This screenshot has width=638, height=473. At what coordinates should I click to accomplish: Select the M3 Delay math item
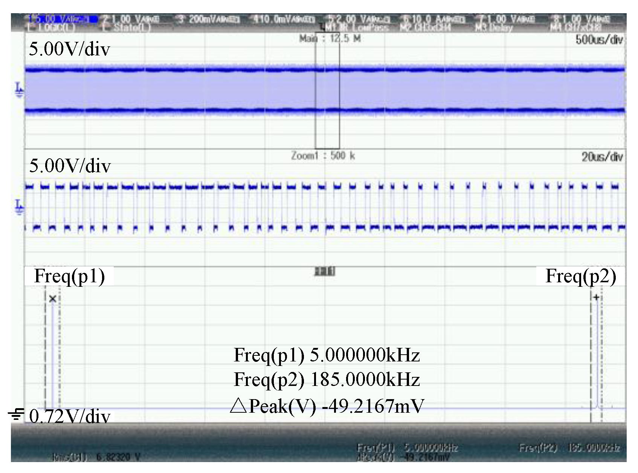493,28
